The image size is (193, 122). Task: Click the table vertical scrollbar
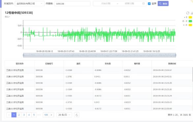coord(193,74)
